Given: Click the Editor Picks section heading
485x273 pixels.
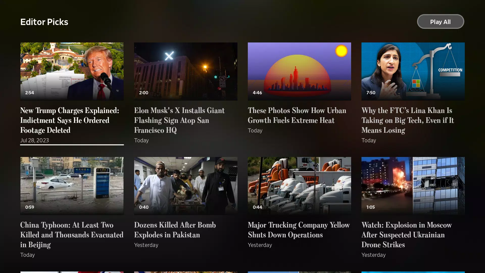Looking at the screenshot, I should [44, 22].
